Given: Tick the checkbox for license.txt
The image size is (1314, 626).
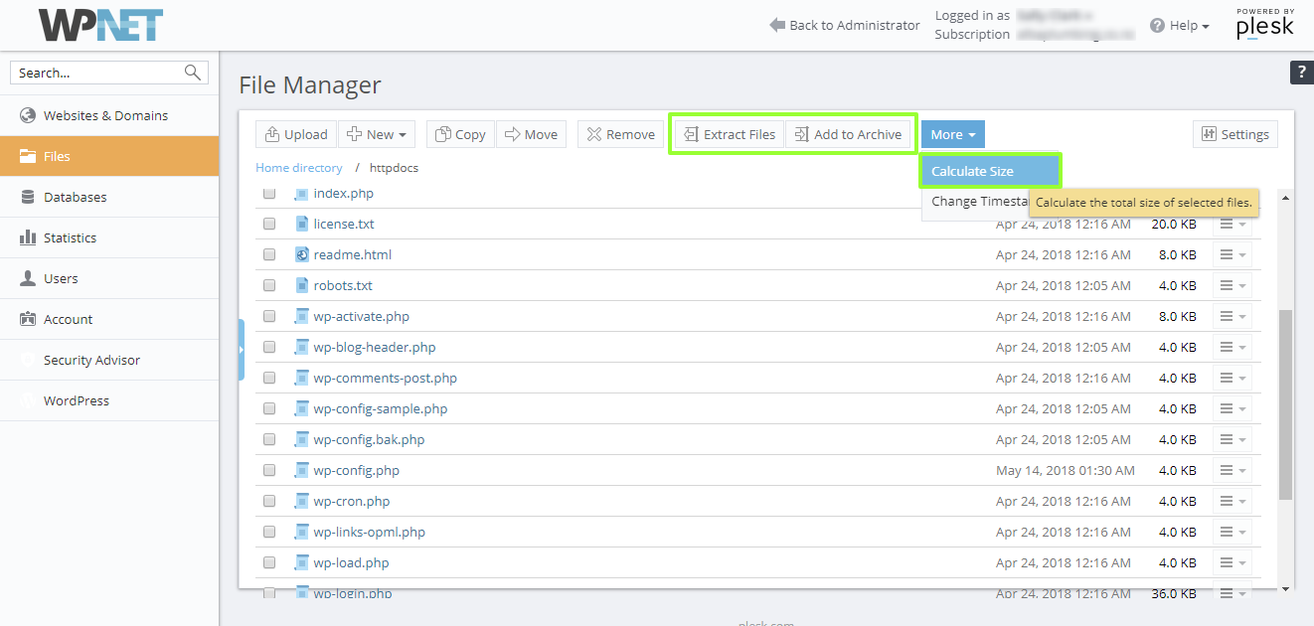Looking at the screenshot, I should 269,225.
